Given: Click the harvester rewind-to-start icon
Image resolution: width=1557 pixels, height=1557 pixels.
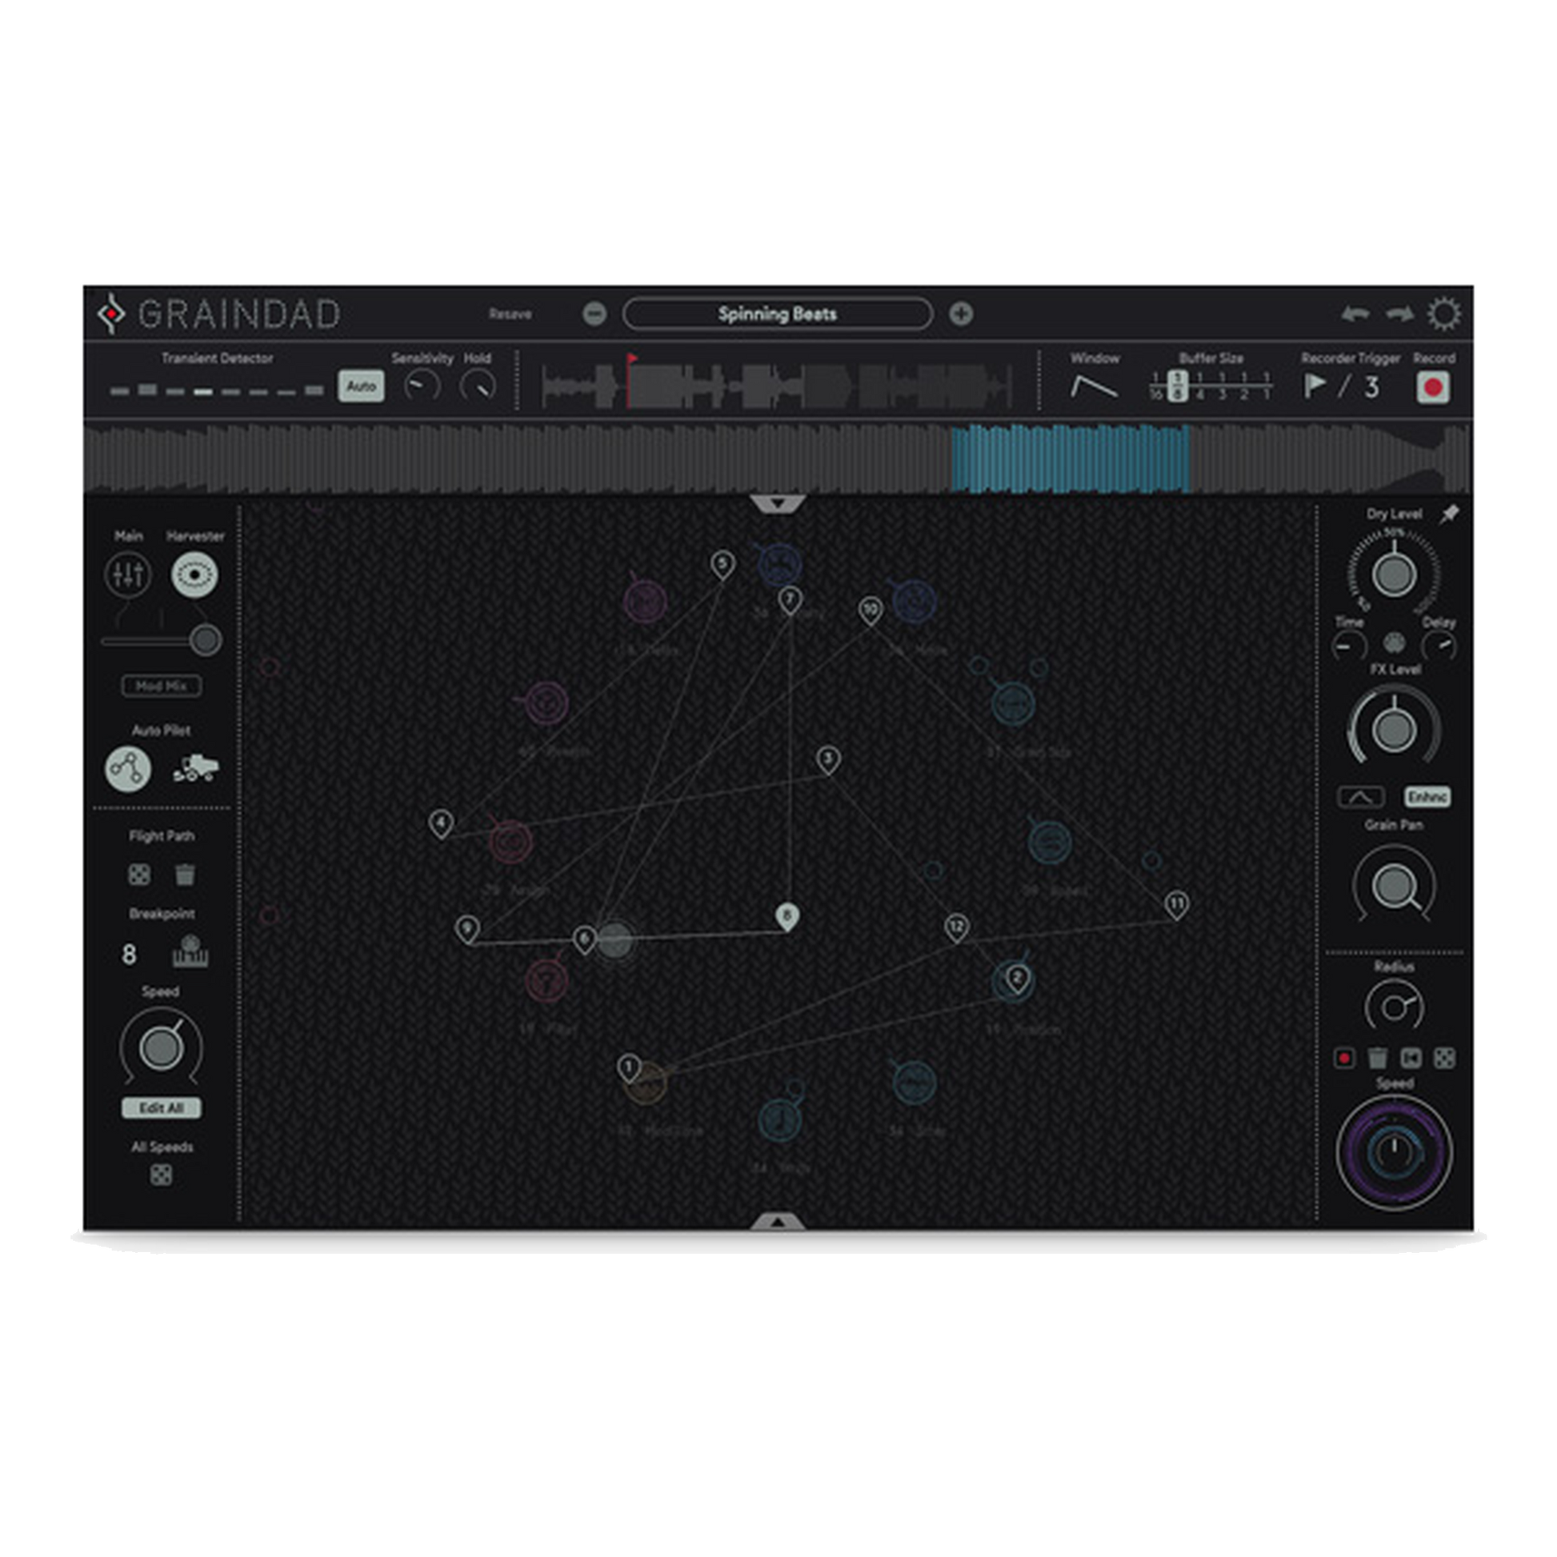Looking at the screenshot, I should coord(1411,1058).
